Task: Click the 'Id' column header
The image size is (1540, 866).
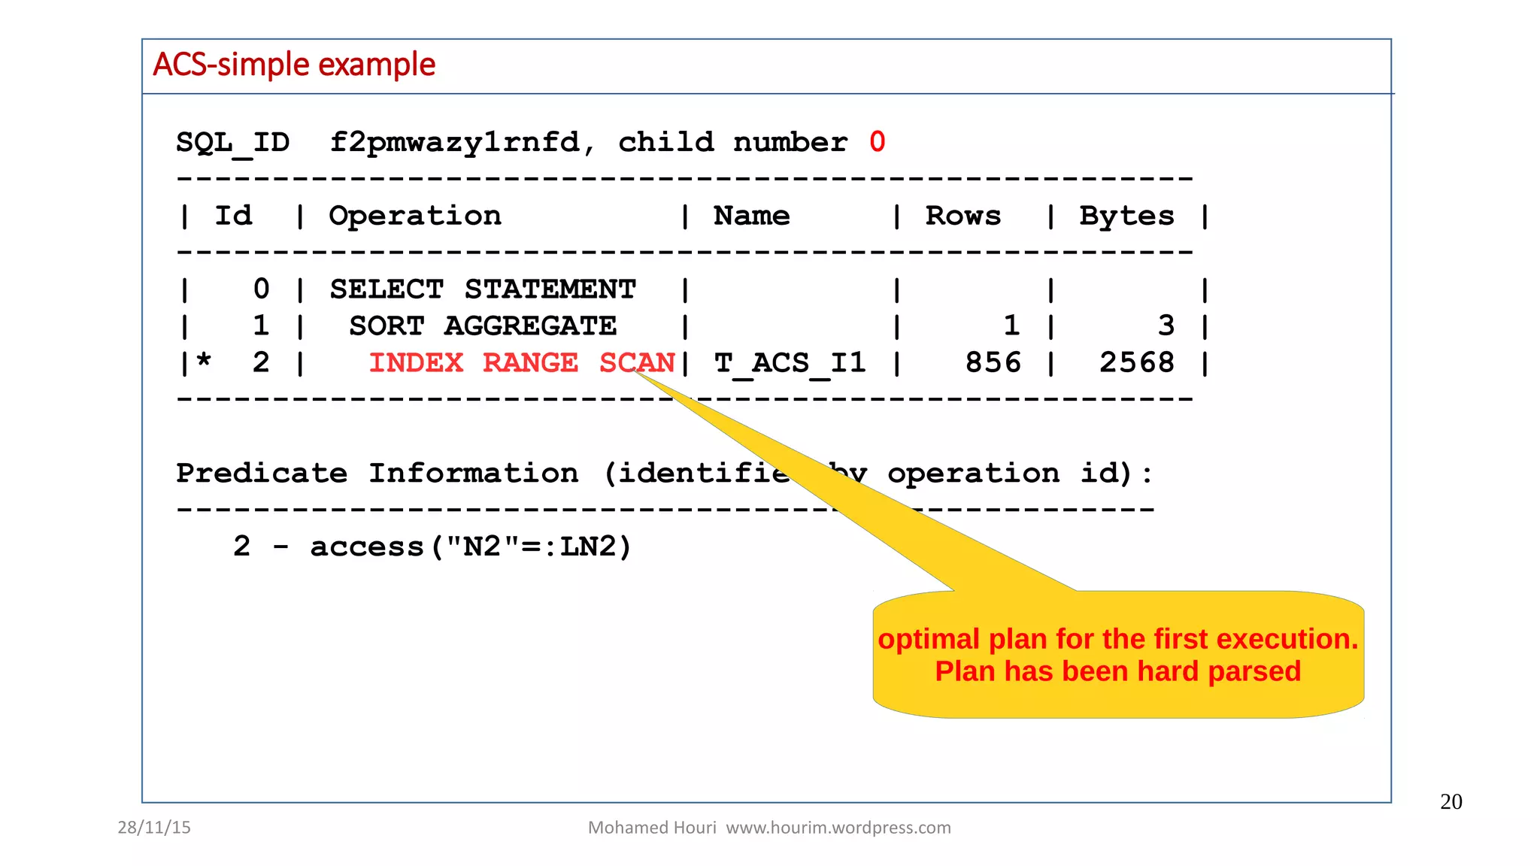Action: (x=233, y=216)
